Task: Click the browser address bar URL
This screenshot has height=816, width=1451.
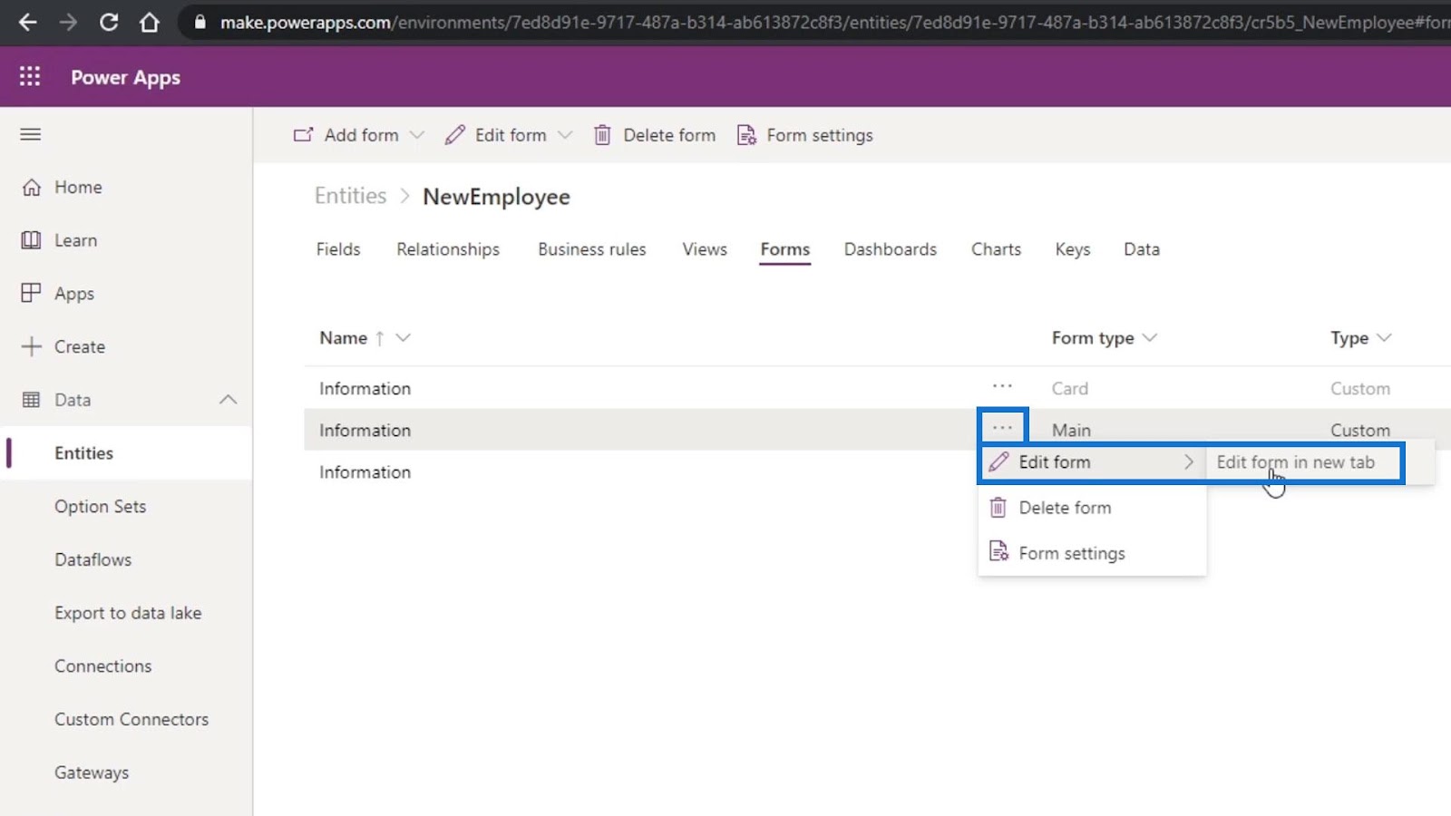Action: [x=834, y=22]
